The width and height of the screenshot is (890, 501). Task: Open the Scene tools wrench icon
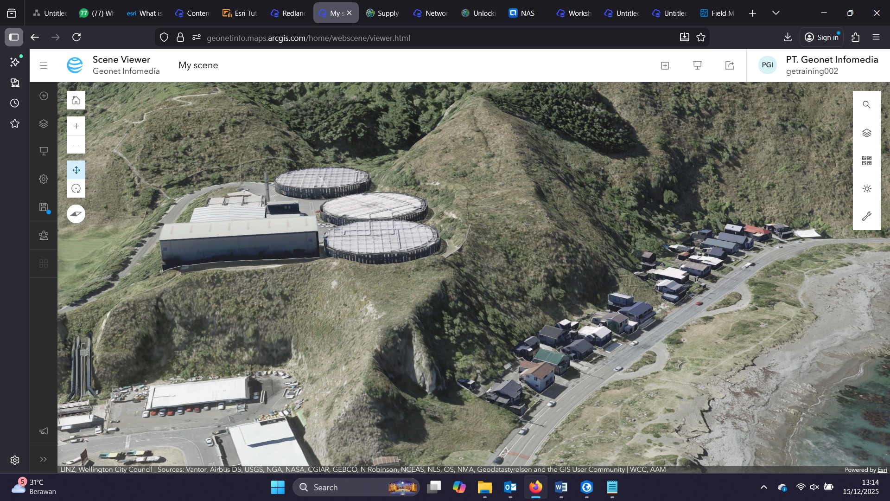click(867, 216)
